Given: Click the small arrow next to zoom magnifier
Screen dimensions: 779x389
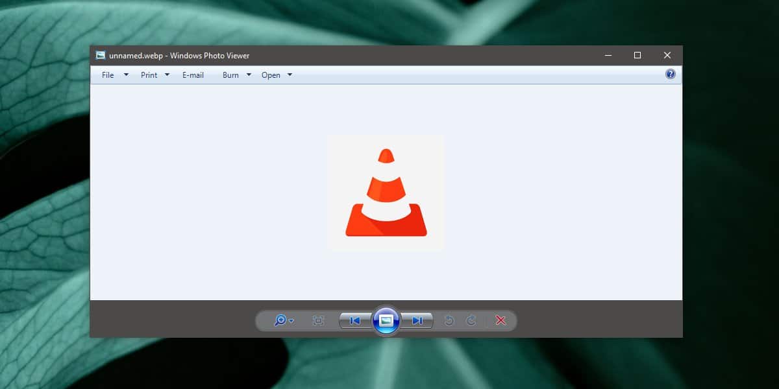Looking at the screenshot, I should [291, 321].
